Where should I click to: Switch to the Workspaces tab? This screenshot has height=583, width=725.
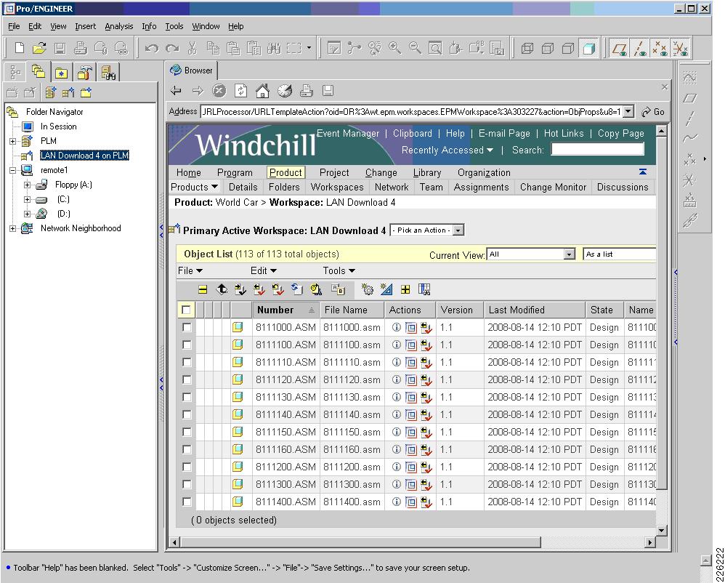coord(337,188)
